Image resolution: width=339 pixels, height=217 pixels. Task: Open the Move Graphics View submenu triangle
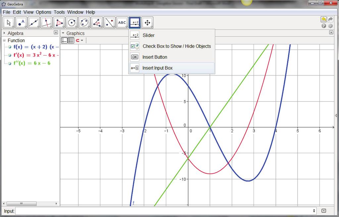click(x=152, y=27)
